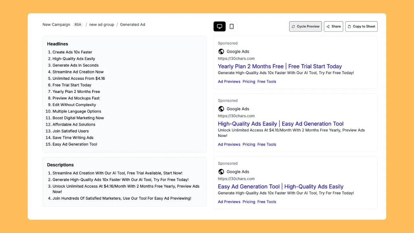Select description 2 in Descriptions list
The image size is (414, 233).
[121, 180]
